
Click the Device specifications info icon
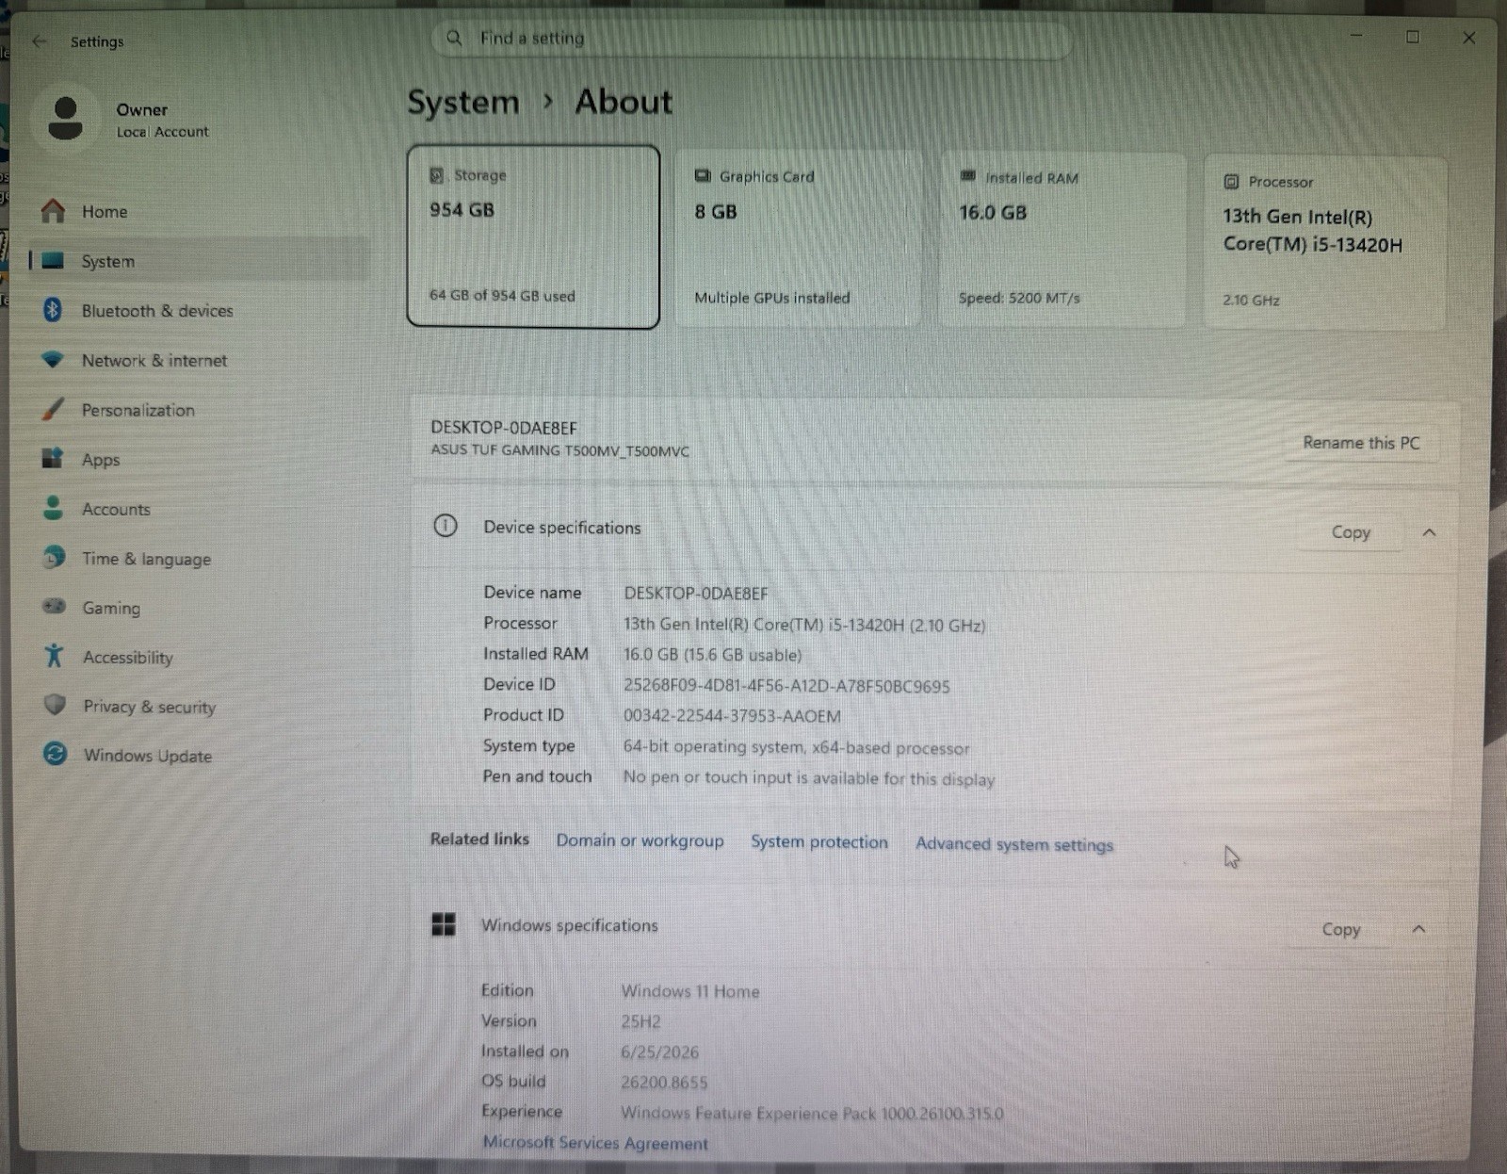click(x=446, y=526)
